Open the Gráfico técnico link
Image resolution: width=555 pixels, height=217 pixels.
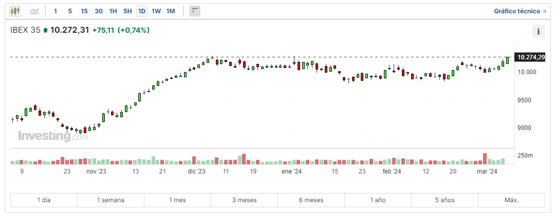point(520,11)
